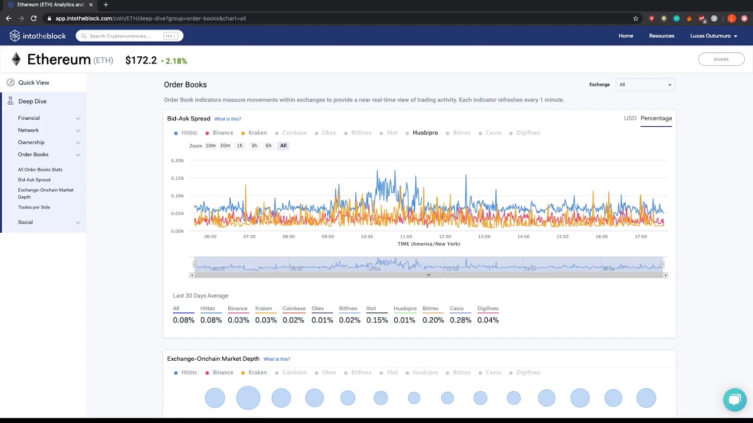The width and height of the screenshot is (753, 423).
Task: Click browser forward arrow
Action: [x=21, y=18]
